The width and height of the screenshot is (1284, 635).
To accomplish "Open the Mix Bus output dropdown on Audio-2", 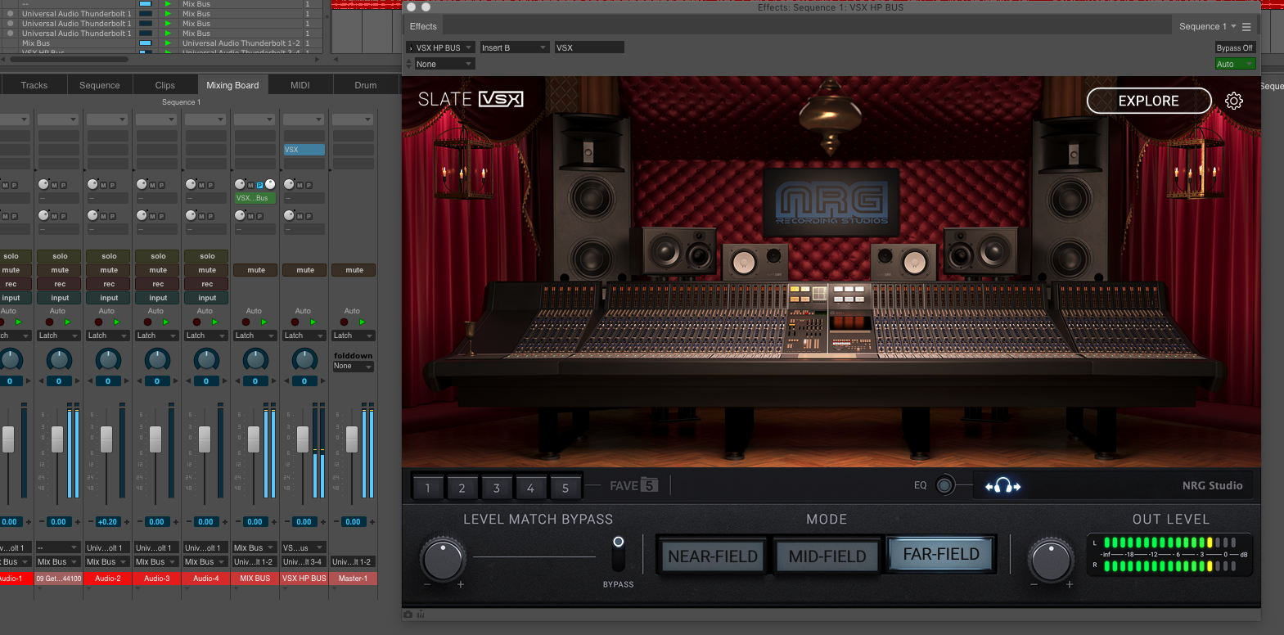I will click(108, 562).
